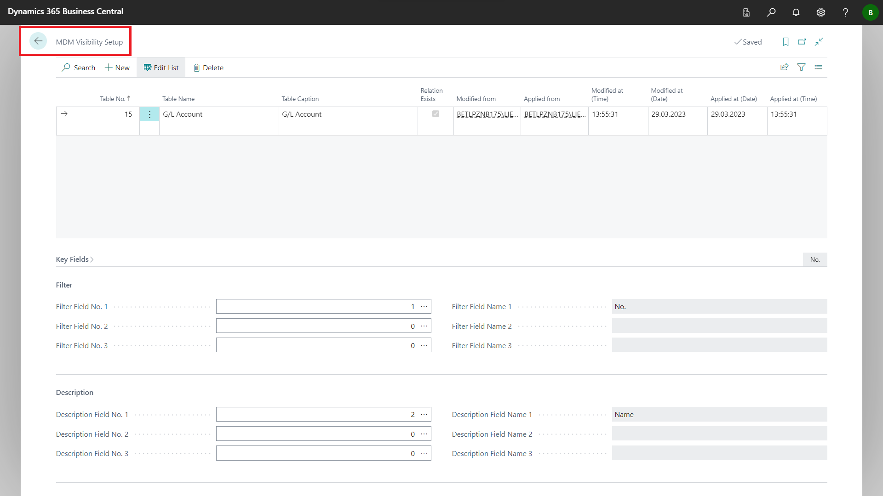Sort by Table No. column header
The image size is (883, 496).
[x=115, y=99]
